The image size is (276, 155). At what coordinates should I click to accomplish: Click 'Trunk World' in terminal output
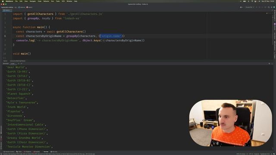17,107
